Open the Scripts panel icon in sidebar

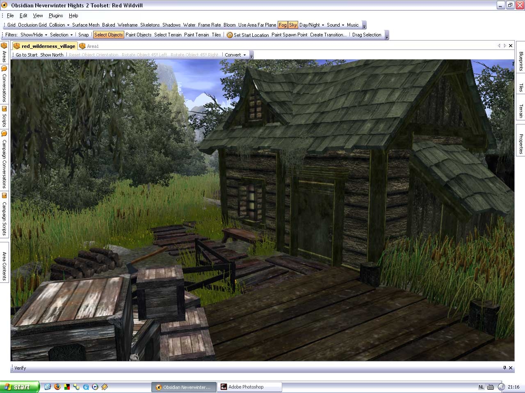pyautogui.click(x=4, y=109)
